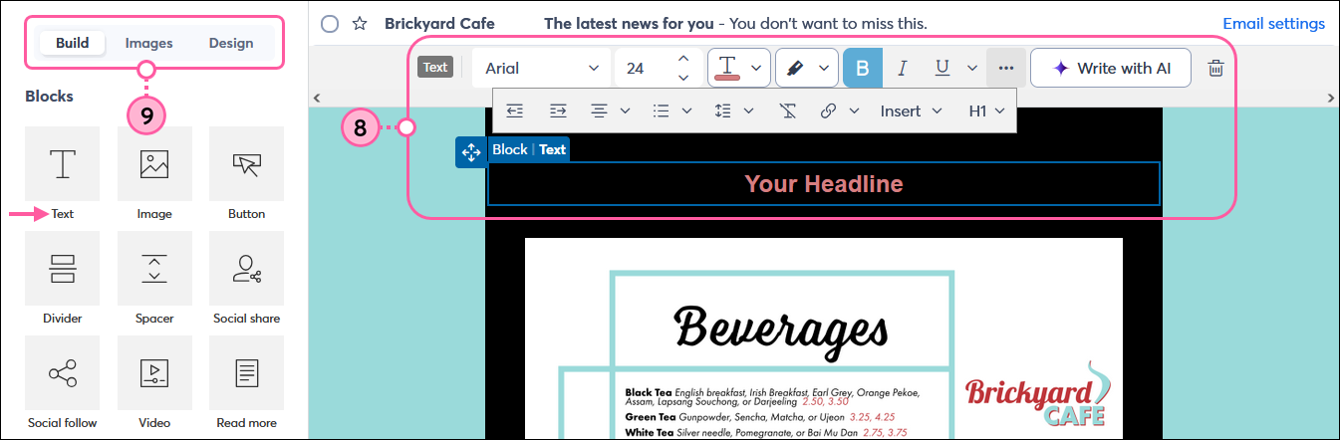Switch to the Build tab
1340x440 pixels.
[72, 43]
